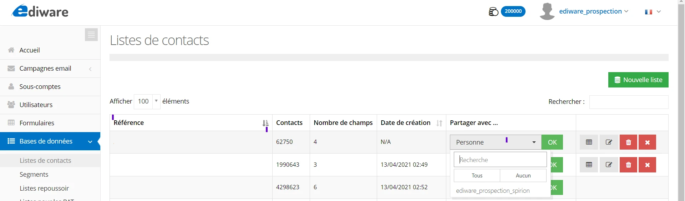Click the Tous button in dropdown
The image size is (685, 201).
click(477, 176)
